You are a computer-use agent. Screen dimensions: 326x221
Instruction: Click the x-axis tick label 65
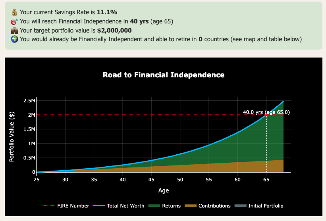pos(266,180)
